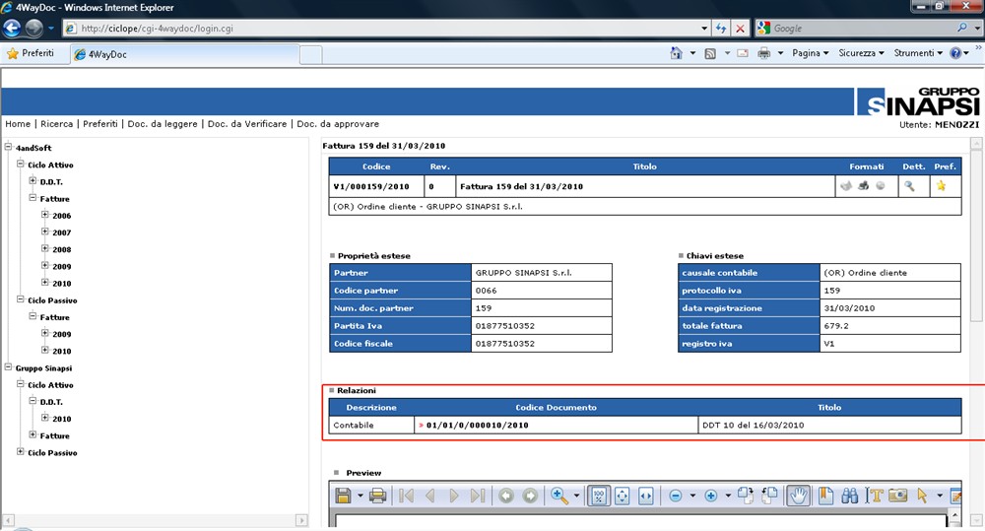Go to previous page in preview toolbar

430,496
